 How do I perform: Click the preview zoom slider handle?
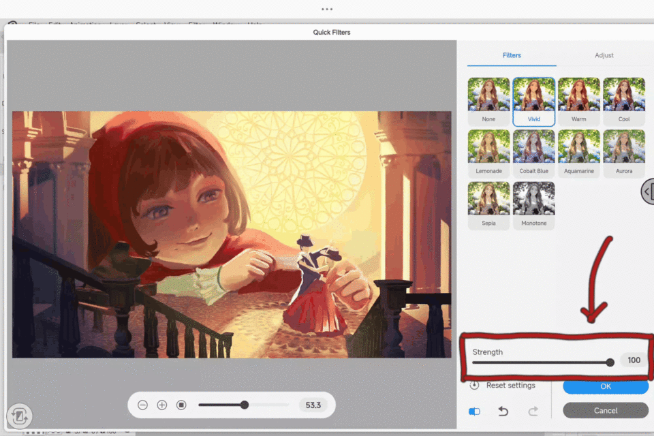click(x=245, y=405)
